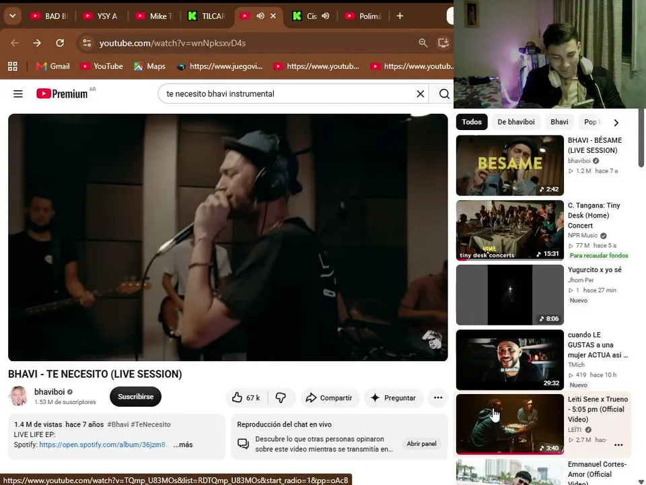Open the YouTube guide hamburger menu
This screenshot has width=646, height=485.
pyautogui.click(x=18, y=94)
